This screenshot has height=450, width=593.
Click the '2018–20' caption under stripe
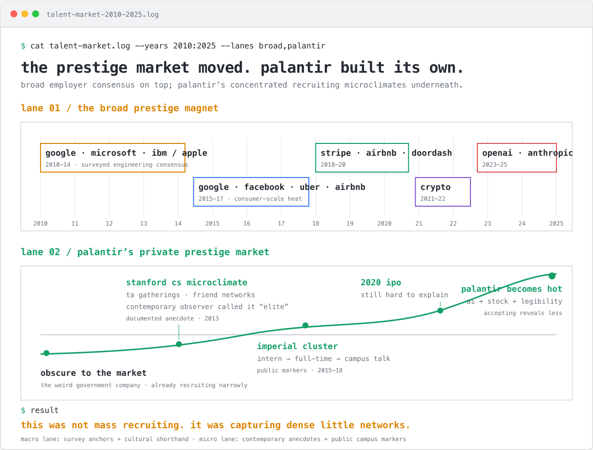point(333,165)
